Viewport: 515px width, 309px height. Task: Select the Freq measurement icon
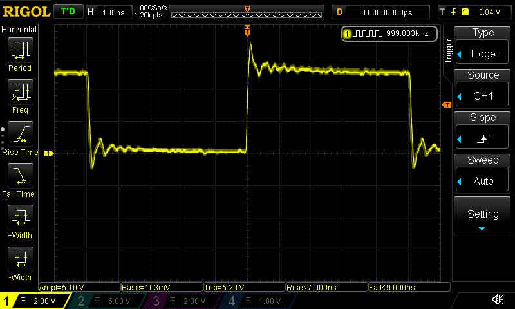(x=20, y=92)
